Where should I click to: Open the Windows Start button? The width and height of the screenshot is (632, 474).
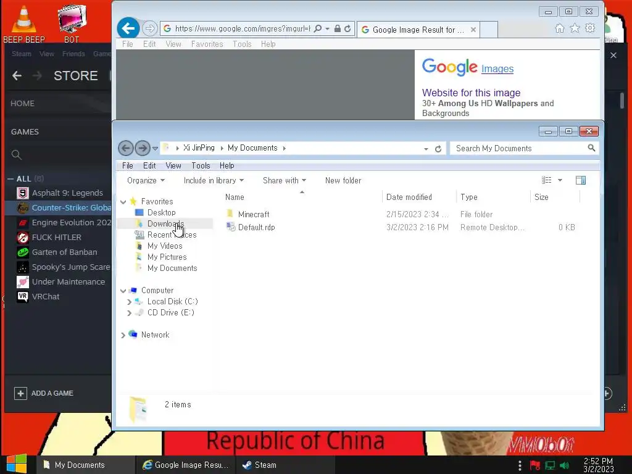[x=17, y=464]
